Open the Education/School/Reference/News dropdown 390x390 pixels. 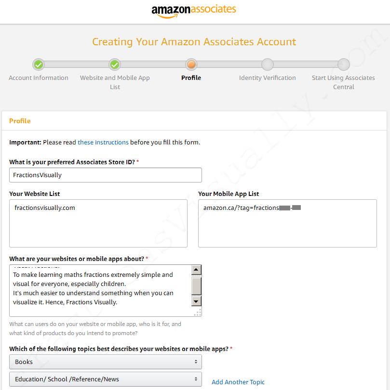coord(106,379)
